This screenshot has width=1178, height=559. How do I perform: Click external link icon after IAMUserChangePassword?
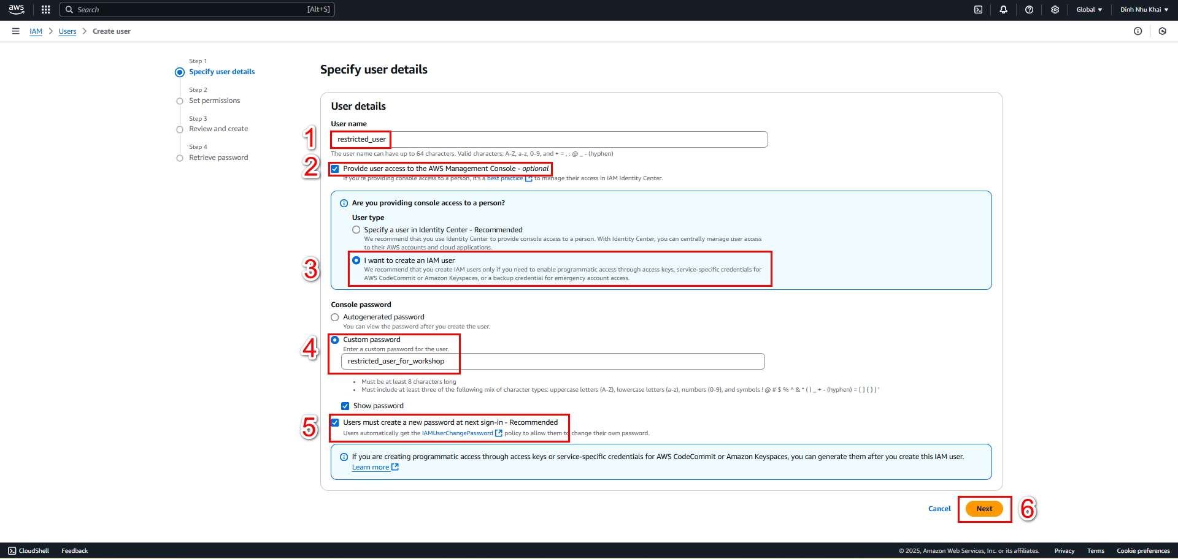(499, 433)
